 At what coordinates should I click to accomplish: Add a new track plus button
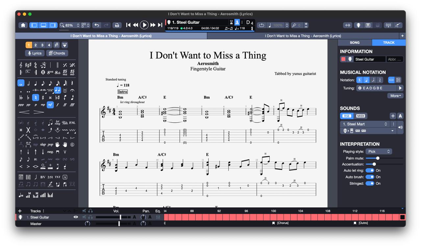click(20, 211)
